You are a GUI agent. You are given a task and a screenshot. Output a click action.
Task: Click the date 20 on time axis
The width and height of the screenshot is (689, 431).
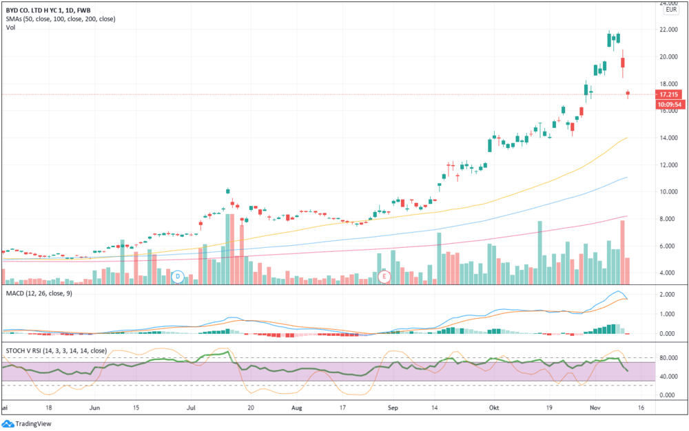click(251, 408)
